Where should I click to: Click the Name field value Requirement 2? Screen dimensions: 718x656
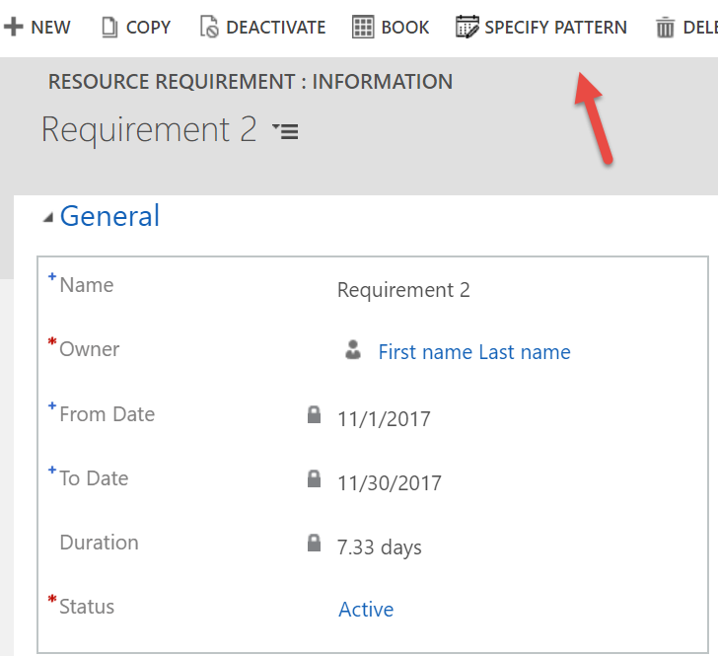pyautogui.click(x=403, y=290)
